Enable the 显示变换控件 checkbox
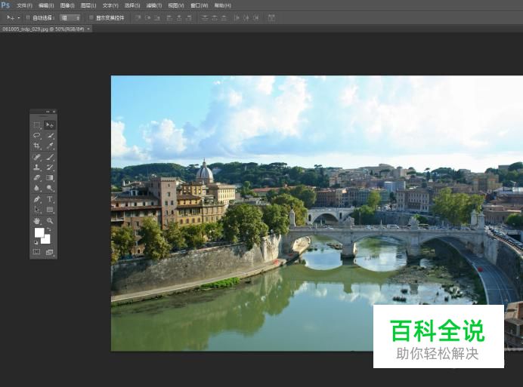The image size is (523, 387). pyautogui.click(x=91, y=17)
